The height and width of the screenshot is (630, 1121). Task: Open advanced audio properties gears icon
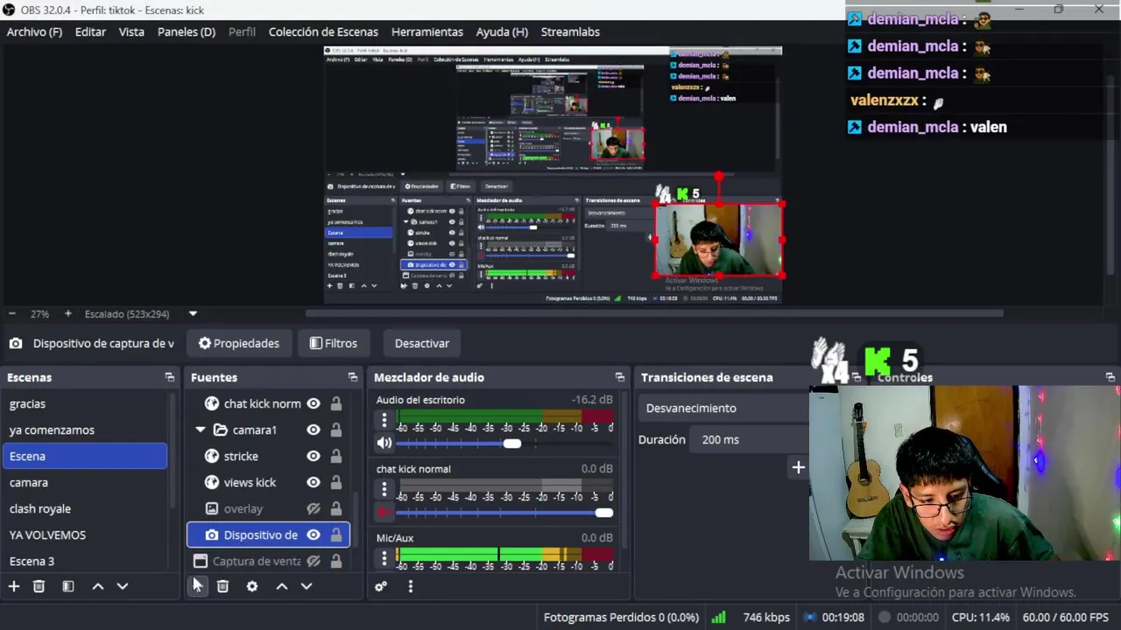tap(381, 586)
